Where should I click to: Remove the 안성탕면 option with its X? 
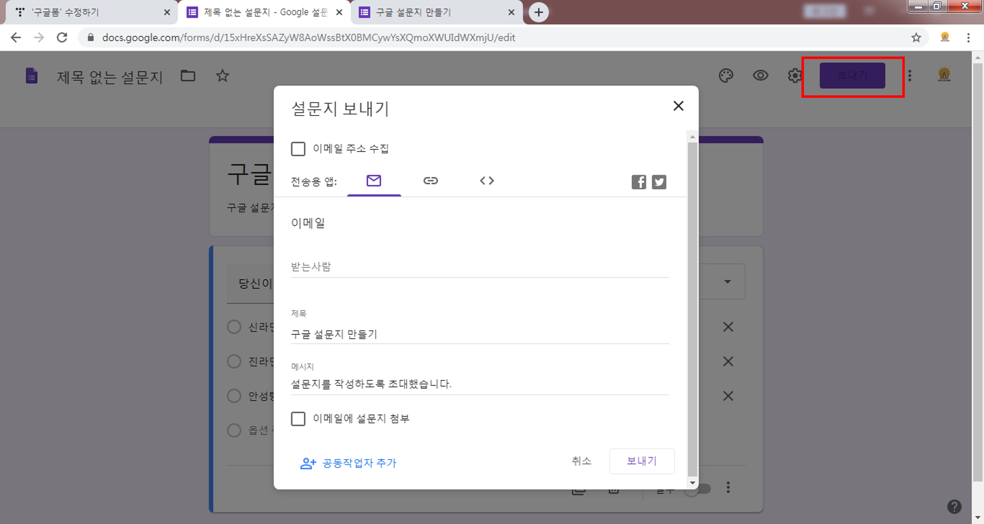click(728, 396)
